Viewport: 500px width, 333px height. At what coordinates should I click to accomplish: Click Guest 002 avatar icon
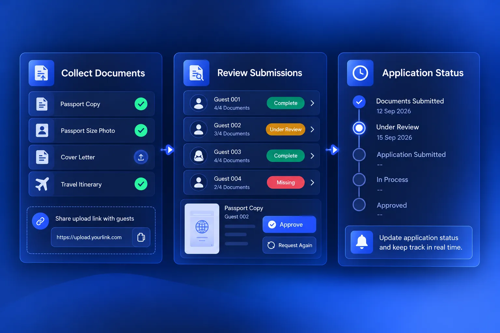[x=199, y=129]
